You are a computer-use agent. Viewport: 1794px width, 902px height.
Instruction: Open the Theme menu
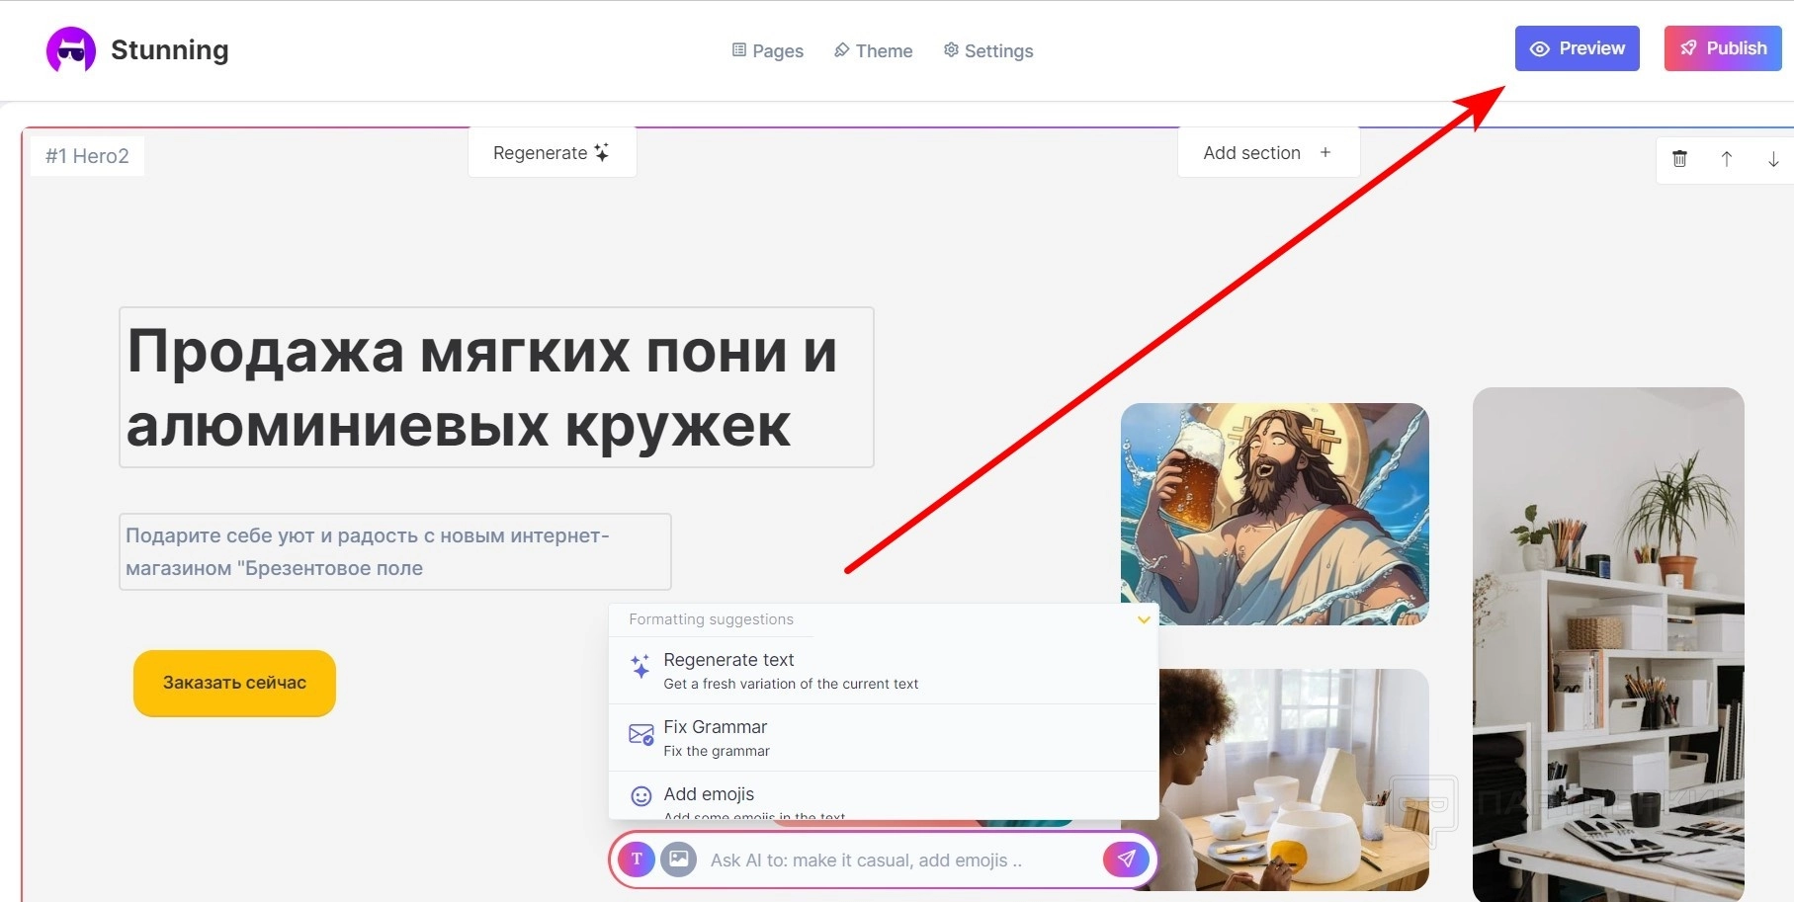[873, 50]
